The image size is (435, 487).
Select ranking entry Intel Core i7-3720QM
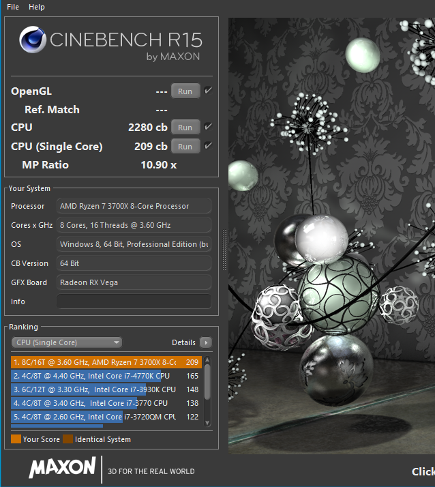106,417
